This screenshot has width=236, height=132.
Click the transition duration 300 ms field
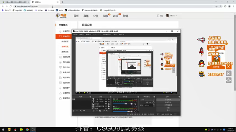(148, 105)
